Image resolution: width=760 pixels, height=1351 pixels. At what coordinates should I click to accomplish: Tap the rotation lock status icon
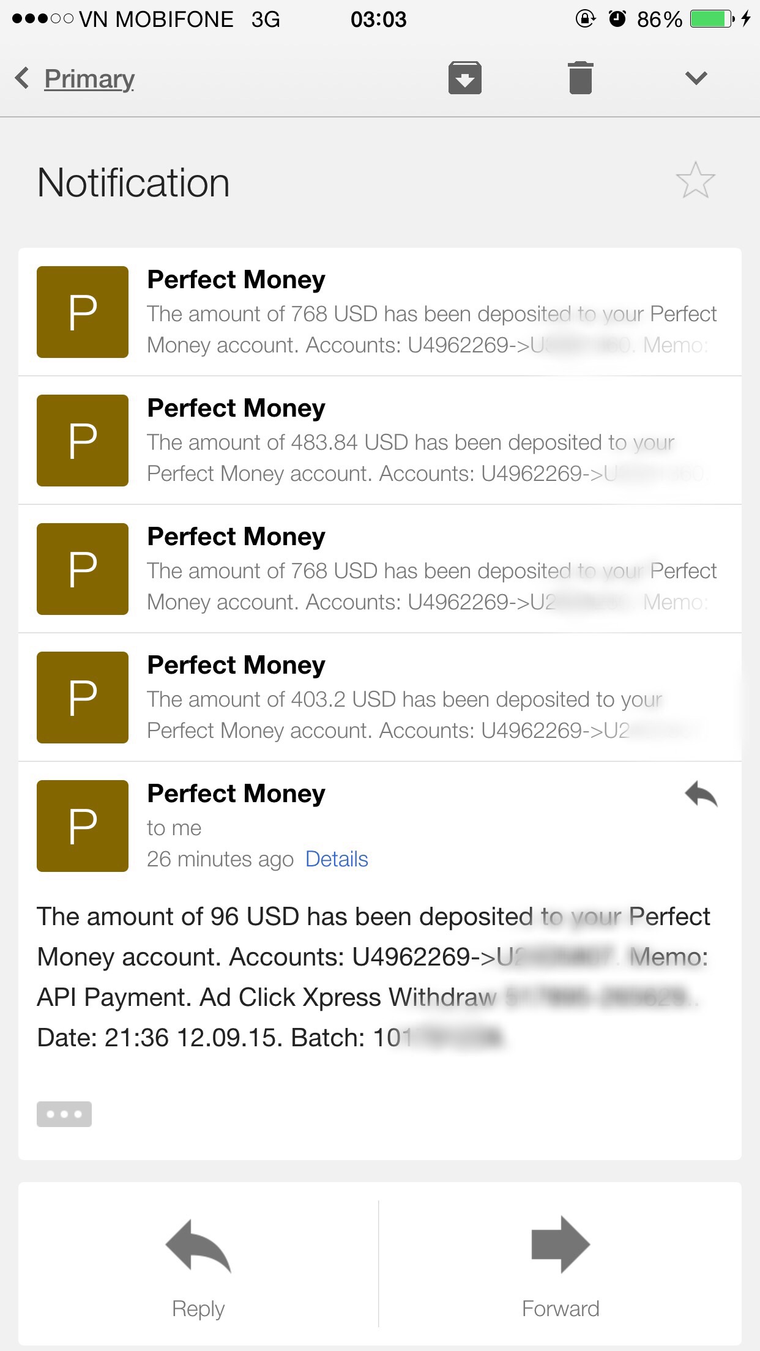tap(585, 19)
